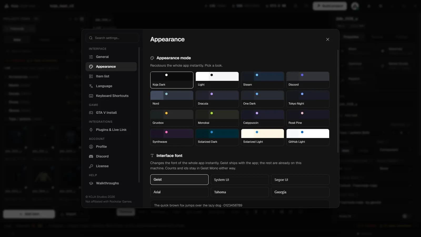
Task: Click the Keyboard Shortcuts keyboard icon
Action: [91, 96]
